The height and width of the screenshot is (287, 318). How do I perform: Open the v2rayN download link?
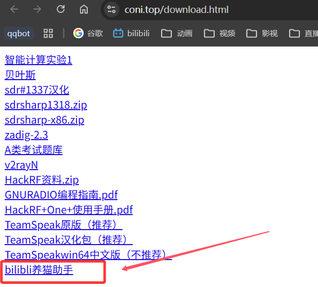[21, 165]
